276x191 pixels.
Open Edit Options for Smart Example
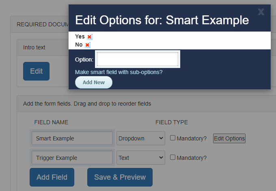(x=229, y=138)
